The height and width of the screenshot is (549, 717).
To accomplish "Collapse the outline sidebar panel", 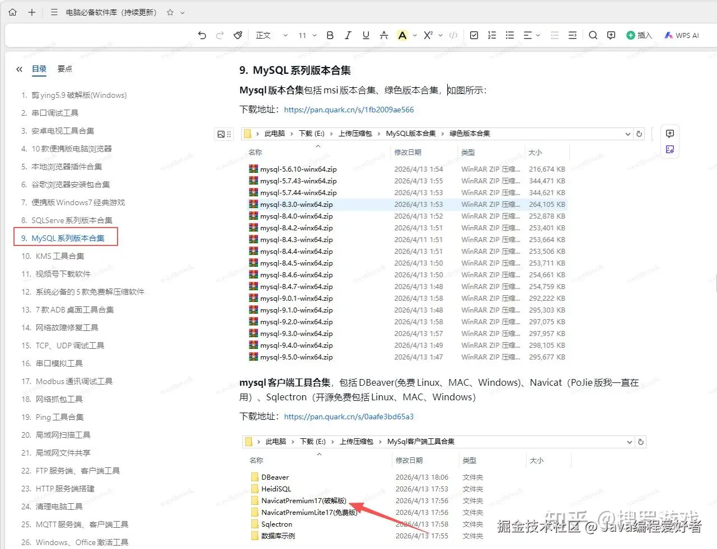I will 19,69.
